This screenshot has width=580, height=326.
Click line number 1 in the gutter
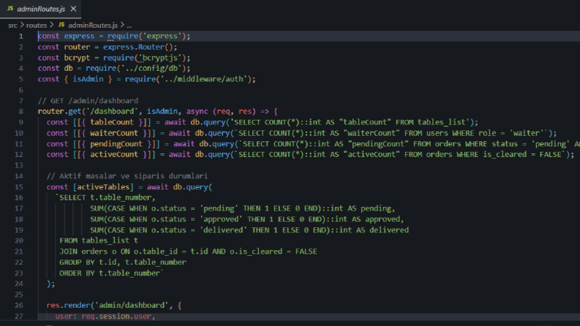point(20,37)
